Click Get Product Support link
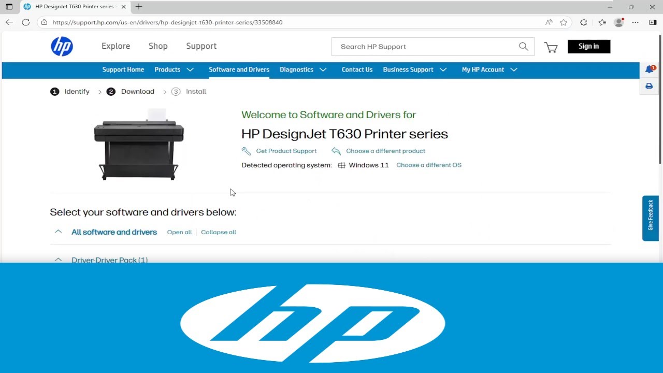Screen dimensions: 663x373 286,151
